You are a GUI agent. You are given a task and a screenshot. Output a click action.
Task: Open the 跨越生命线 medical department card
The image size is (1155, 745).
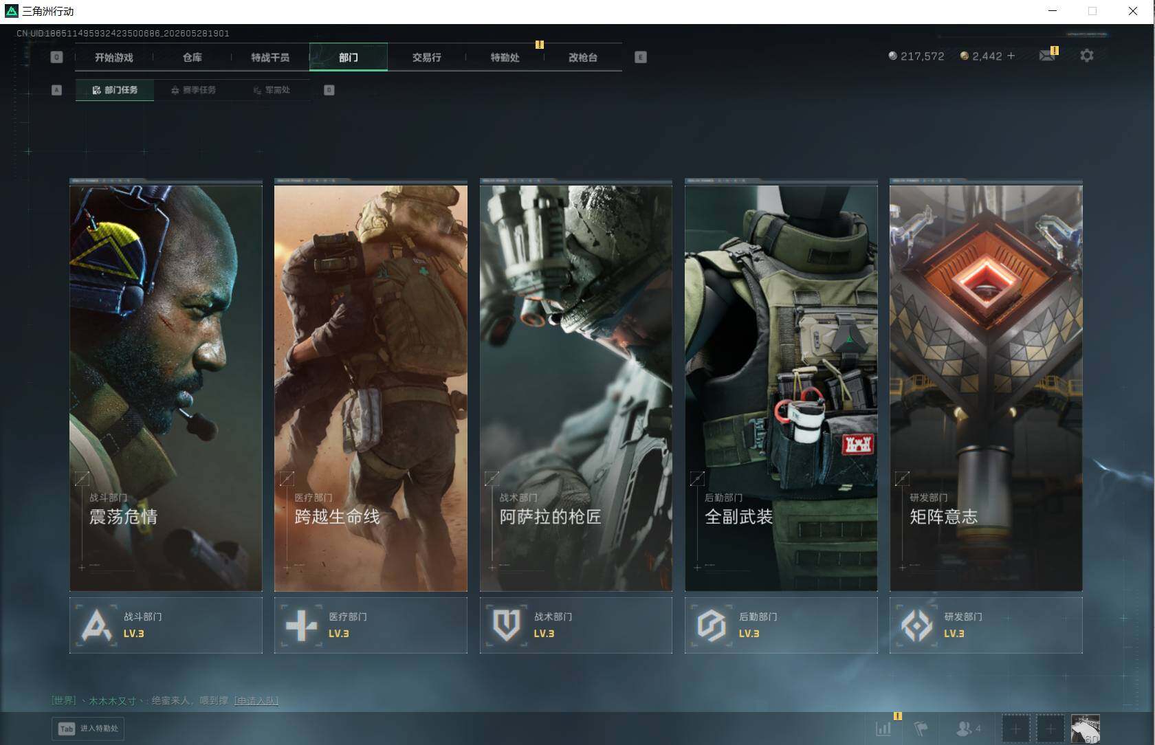(x=371, y=387)
